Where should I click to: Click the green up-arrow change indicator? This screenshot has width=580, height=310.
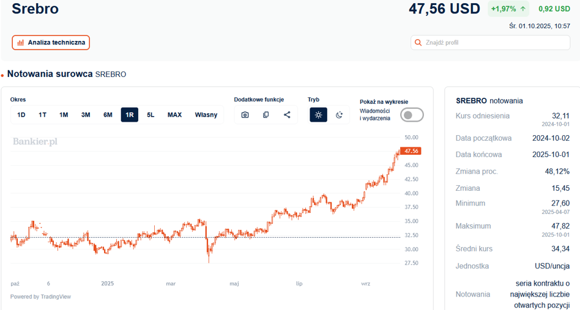(523, 9)
